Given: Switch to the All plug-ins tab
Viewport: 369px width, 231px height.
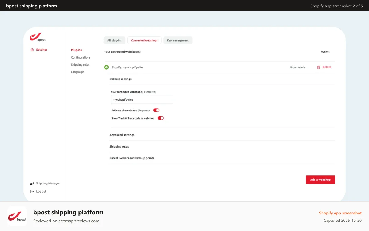Looking at the screenshot, I should coord(114,40).
